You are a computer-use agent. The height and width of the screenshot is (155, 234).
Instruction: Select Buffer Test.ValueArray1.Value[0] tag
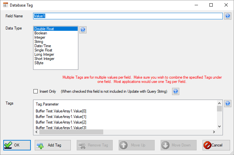pyautogui.click(x=61, y=111)
